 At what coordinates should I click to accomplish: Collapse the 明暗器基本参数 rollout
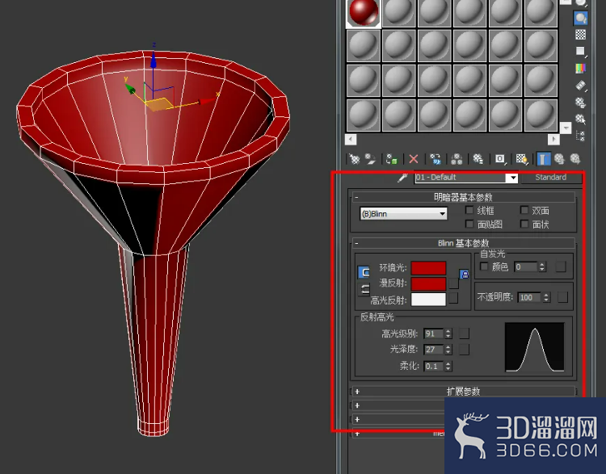464,197
